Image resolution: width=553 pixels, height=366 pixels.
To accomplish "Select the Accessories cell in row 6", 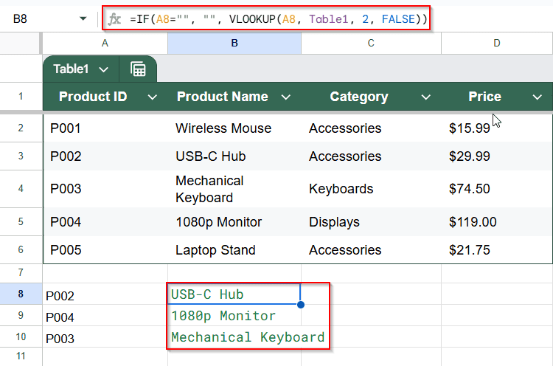I will (371, 250).
